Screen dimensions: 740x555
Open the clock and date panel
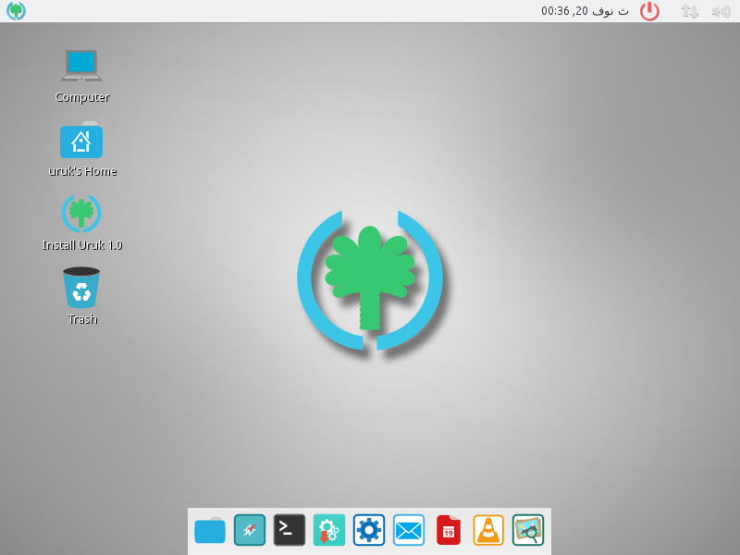pos(585,11)
